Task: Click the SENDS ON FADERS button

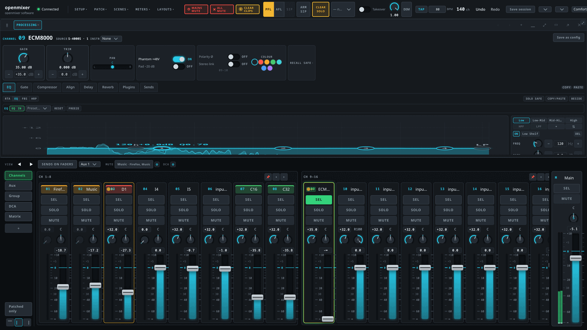Action: (x=57, y=164)
